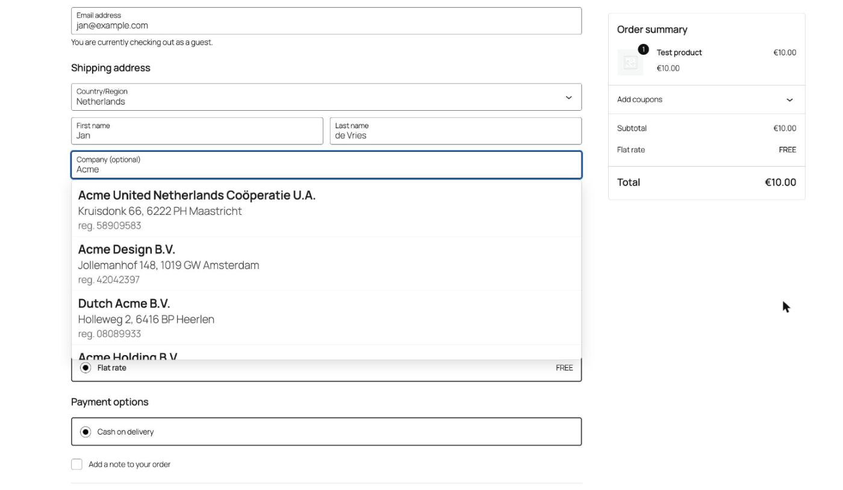This screenshot has width=843, height=490.
Task: Open the Country/Region dropdown
Action: [326, 97]
